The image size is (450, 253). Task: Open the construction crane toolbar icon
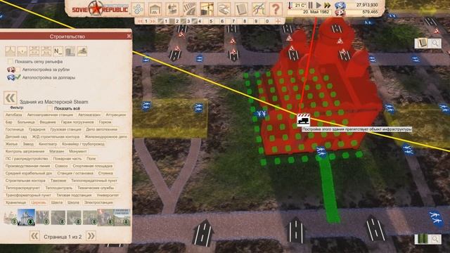click(x=207, y=9)
